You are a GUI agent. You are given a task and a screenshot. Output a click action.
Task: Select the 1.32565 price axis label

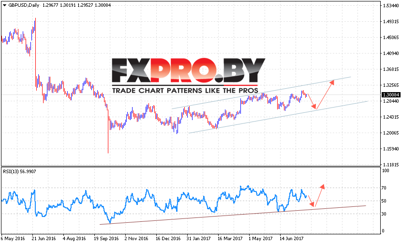[x=391, y=85]
